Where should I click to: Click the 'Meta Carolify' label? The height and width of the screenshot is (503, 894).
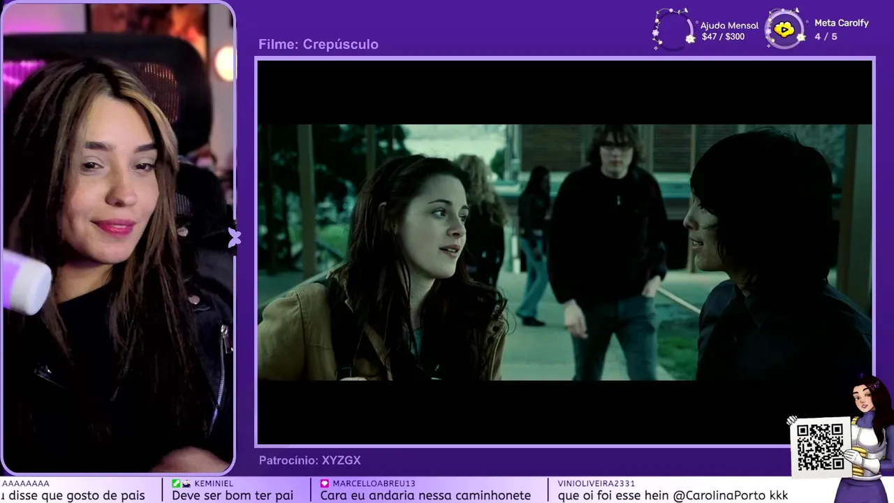point(842,23)
